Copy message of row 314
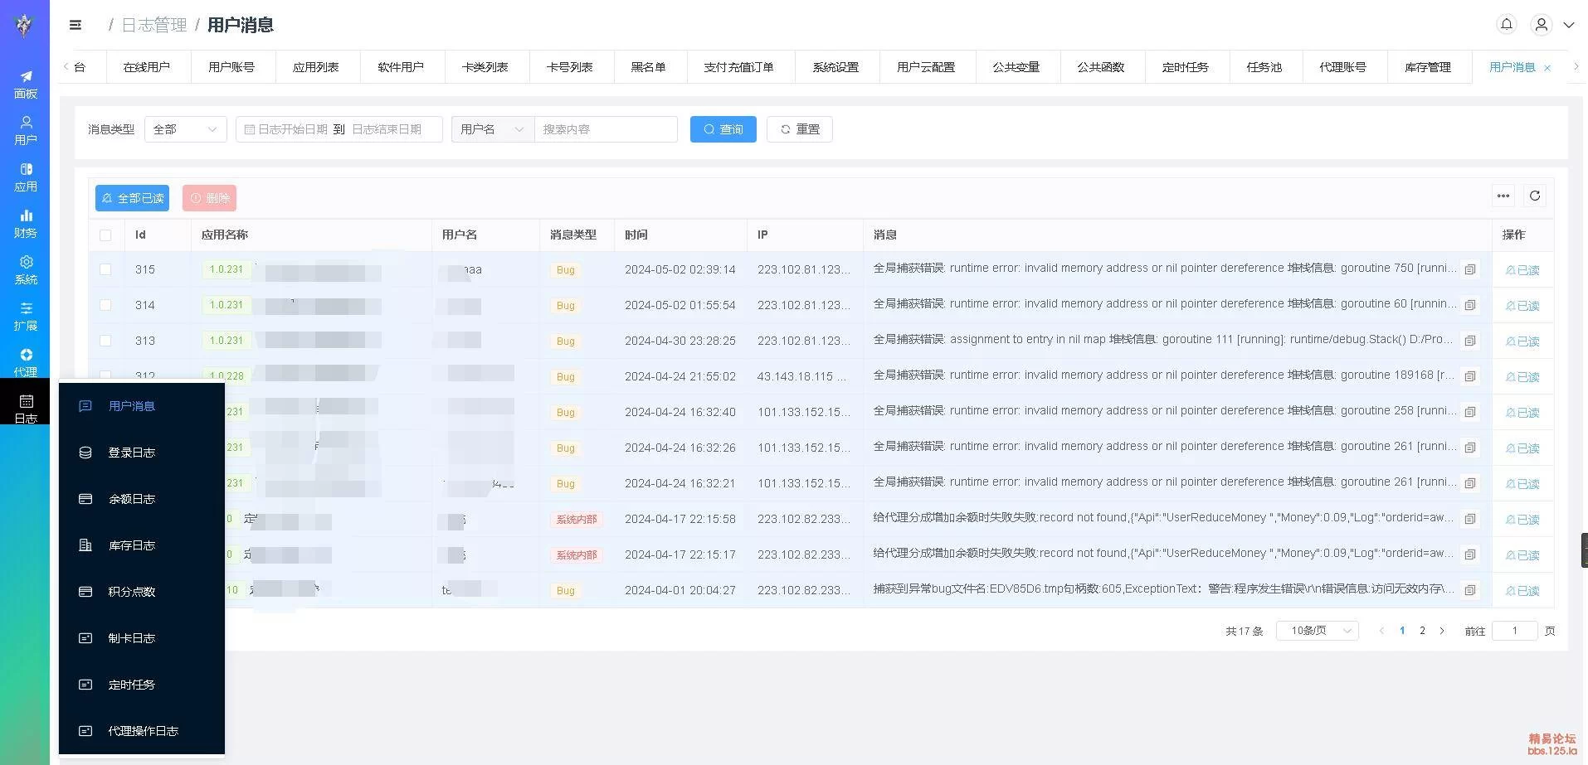This screenshot has width=1588, height=765. pyautogui.click(x=1470, y=306)
